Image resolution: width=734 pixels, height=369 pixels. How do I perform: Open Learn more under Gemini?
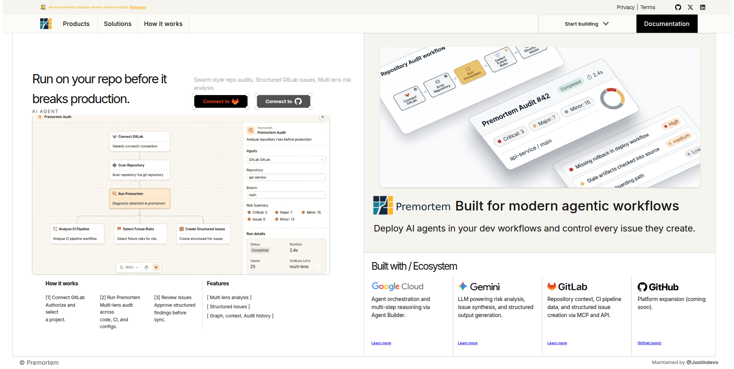click(x=468, y=343)
